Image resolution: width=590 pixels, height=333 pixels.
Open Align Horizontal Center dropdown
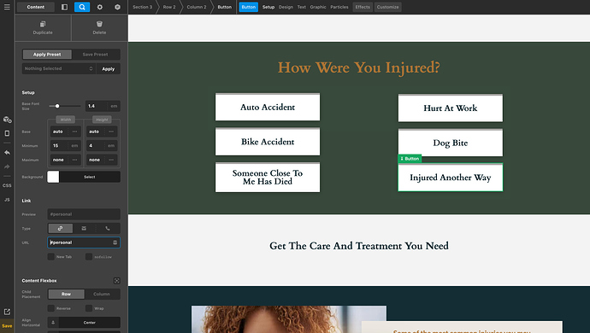90,323
